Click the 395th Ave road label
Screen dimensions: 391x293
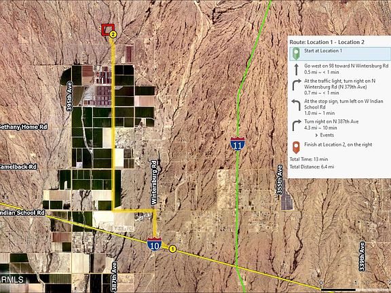point(69,96)
